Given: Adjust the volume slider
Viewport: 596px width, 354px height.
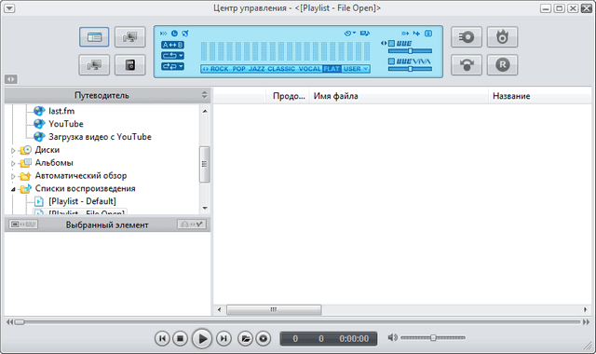Looking at the screenshot, I should tap(433, 337).
